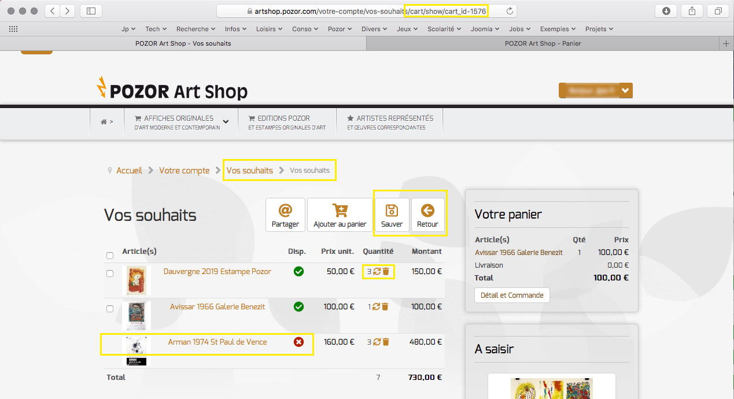The height and width of the screenshot is (399, 734).
Task: Refresh quantity for Arman 1974 row
Action: pyautogui.click(x=377, y=342)
